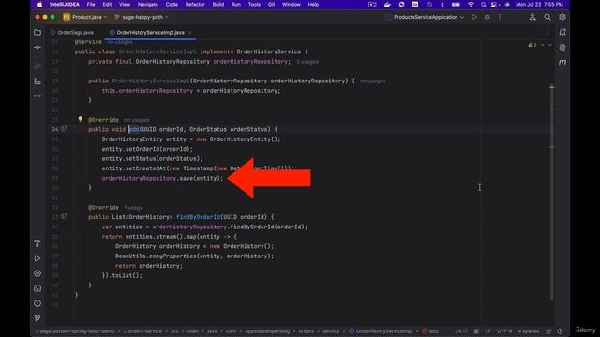Screen dimensions: 600x337
Task: Click saga-pattern-spring-boot-demo breadcrumb
Action: point(75,331)
